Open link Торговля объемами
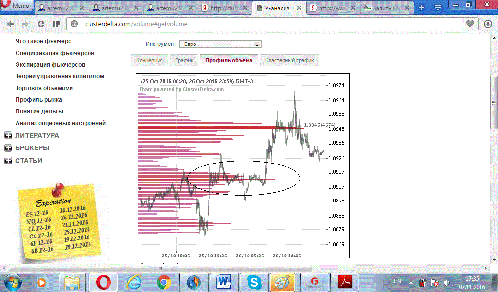This screenshot has height=292, width=498. coord(44,88)
